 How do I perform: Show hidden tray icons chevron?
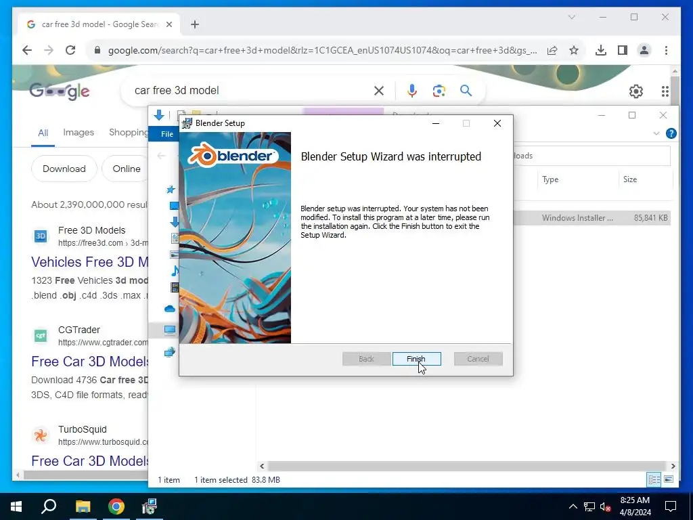click(x=573, y=506)
